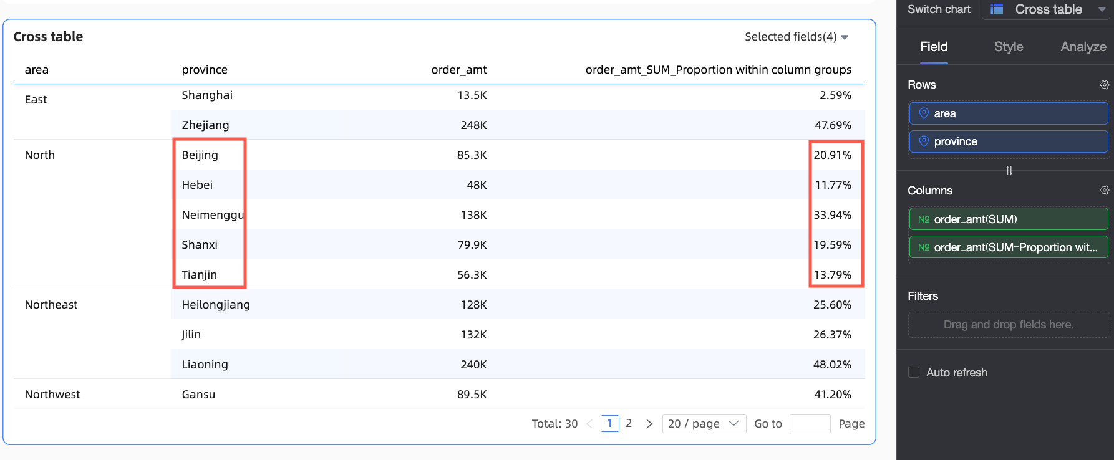This screenshot has height=460, width=1114.
Task: Click the province field location icon
Action: [924, 141]
